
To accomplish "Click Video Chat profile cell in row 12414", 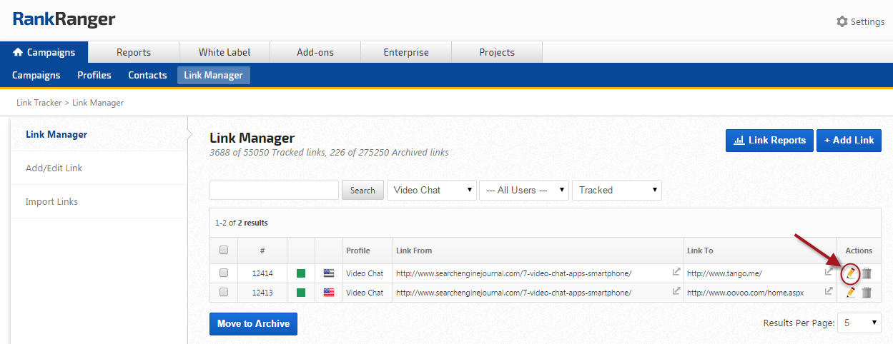I will click(365, 273).
